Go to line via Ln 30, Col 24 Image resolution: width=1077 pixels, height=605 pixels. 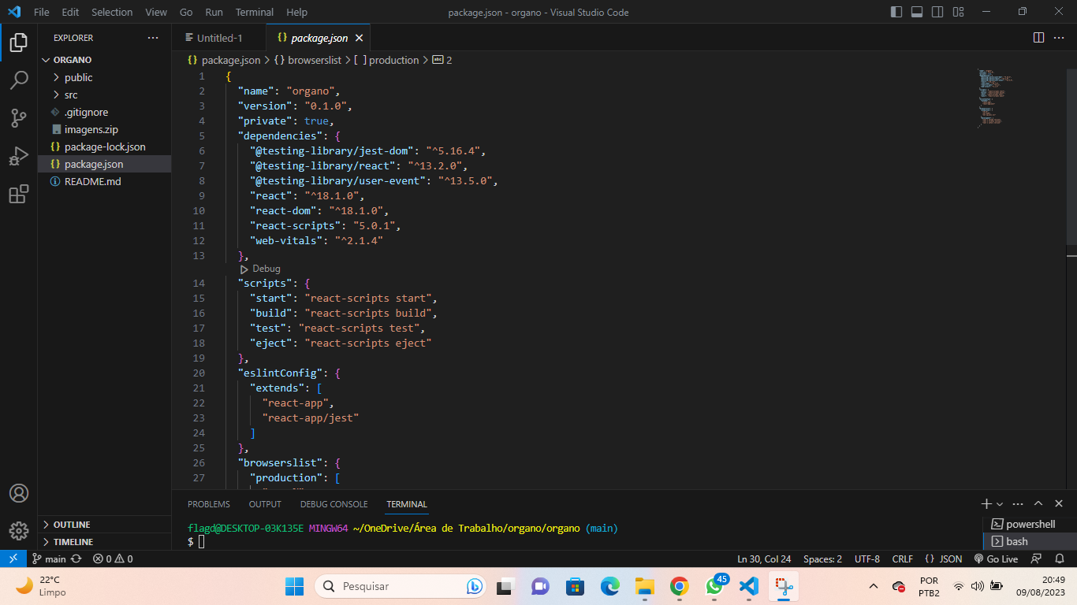(764, 559)
